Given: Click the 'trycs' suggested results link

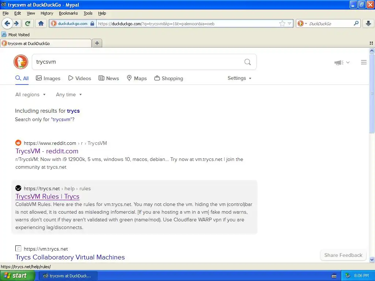Looking at the screenshot, I should (x=73, y=111).
